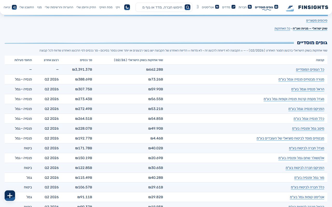Open the אנליסט קופות גמל link
Viewport: 332px width, 207px height.
[x=307, y=197]
